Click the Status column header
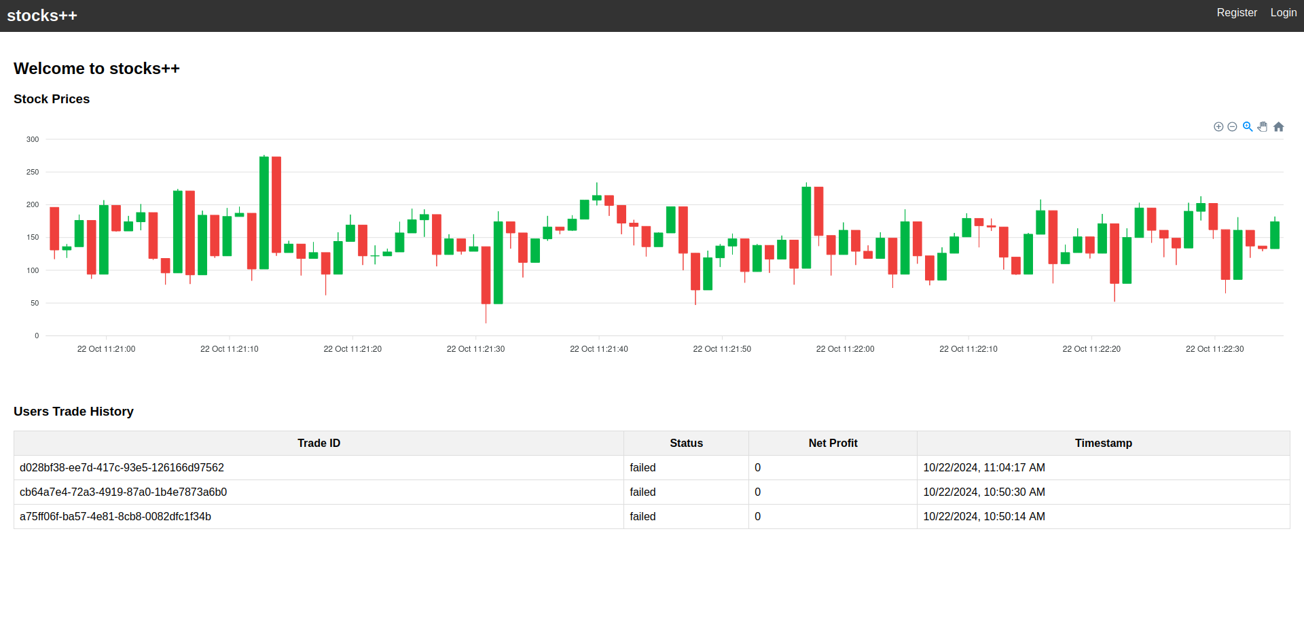1304x633 pixels. coord(686,443)
